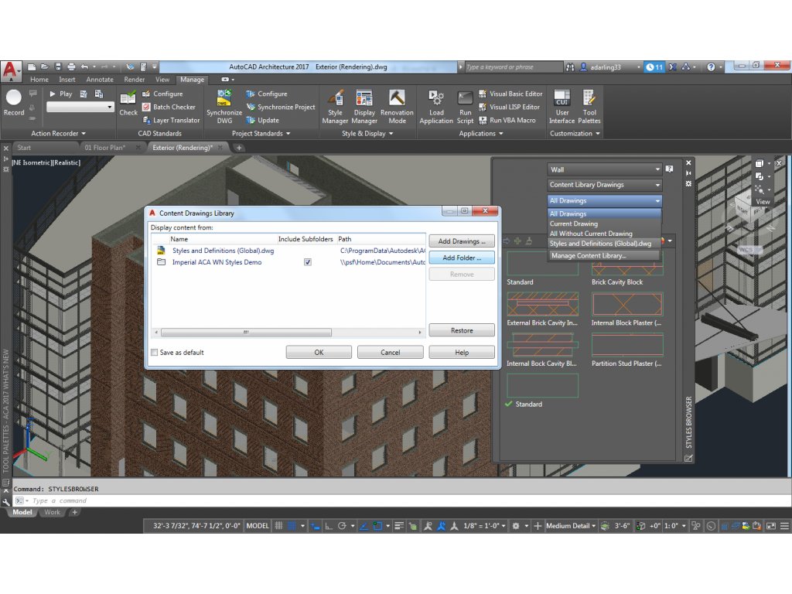Image resolution: width=792 pixels, height=594 pixels.
Task: Open the Insert ribbon tab
Action: (67, 80)
